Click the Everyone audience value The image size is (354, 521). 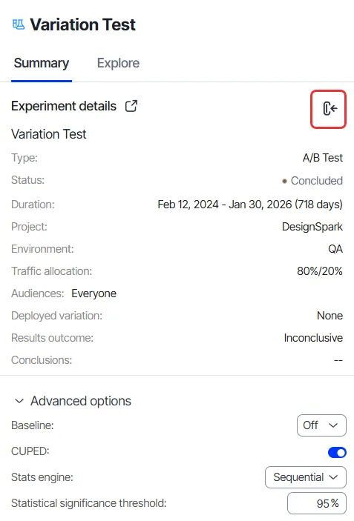point(94,293)
